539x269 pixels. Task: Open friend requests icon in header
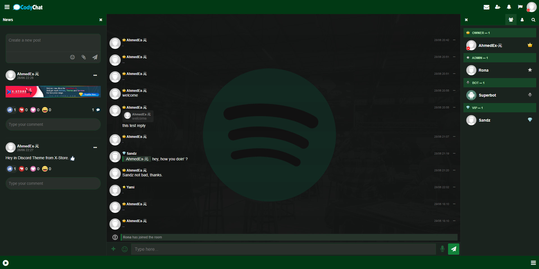pos(498,7)
